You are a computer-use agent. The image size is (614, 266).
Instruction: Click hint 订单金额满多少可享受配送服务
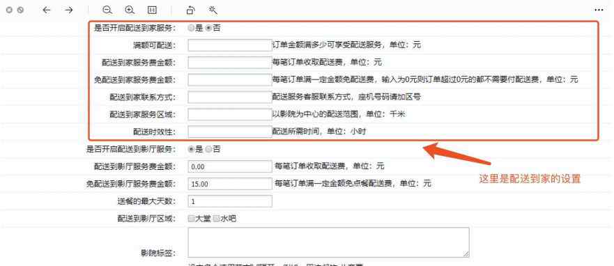click(328, 45)
